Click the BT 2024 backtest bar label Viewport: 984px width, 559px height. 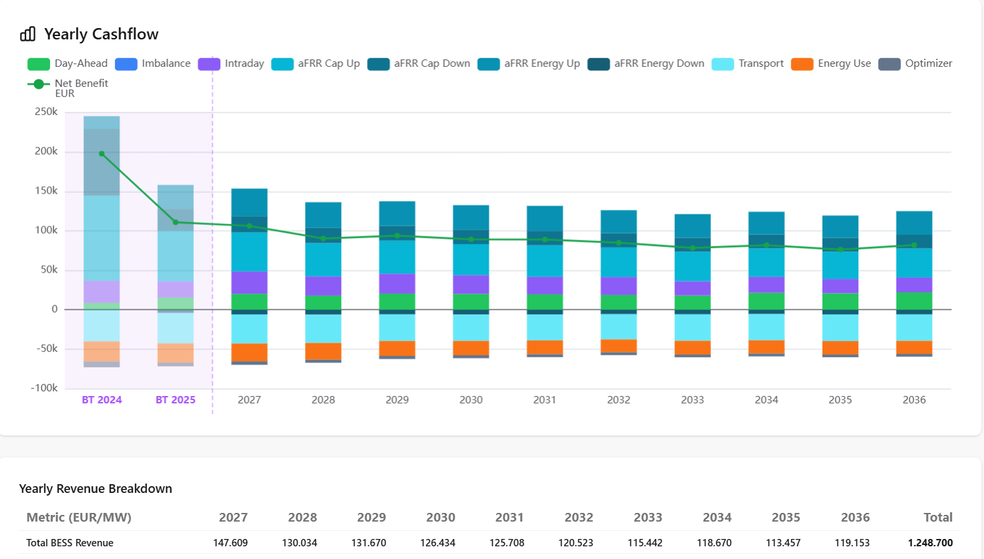pyautogui.click(x=101, y=399)
